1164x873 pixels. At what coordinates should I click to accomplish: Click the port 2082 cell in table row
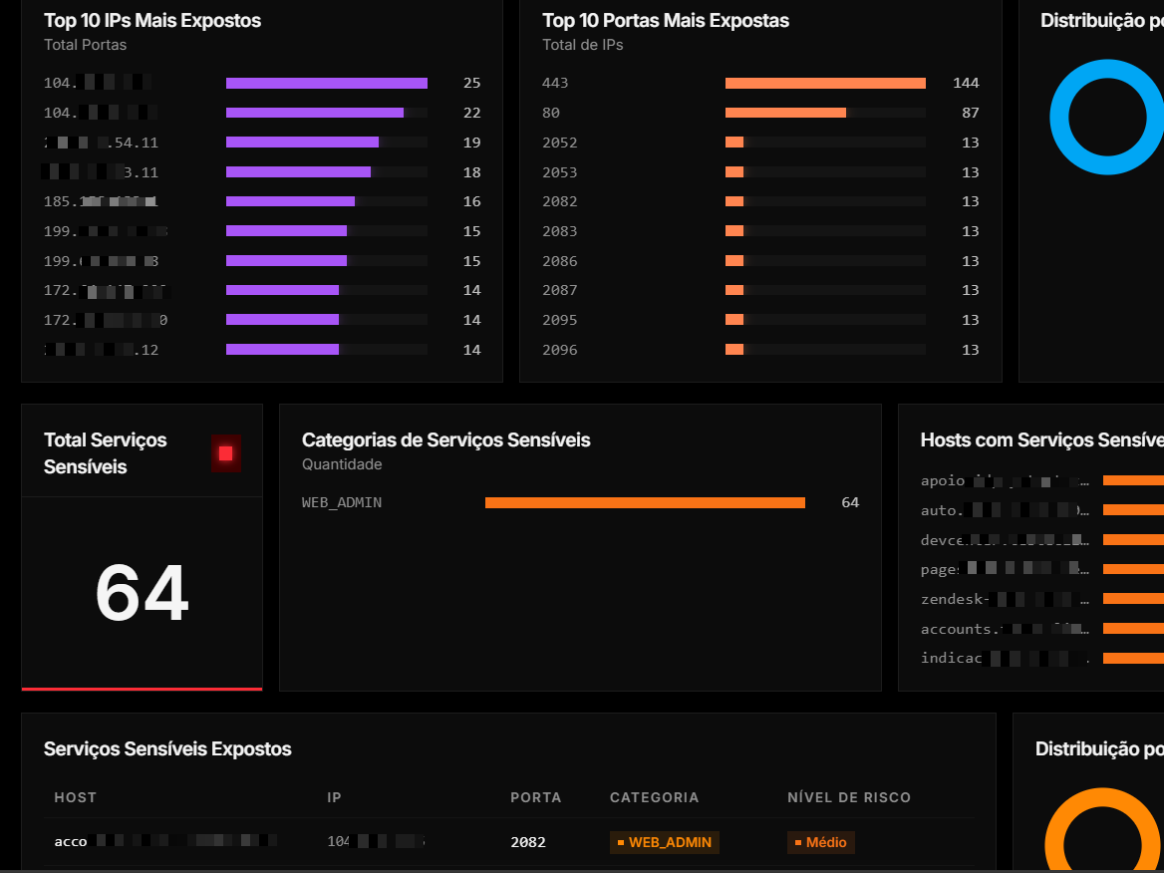pos(528,842)
